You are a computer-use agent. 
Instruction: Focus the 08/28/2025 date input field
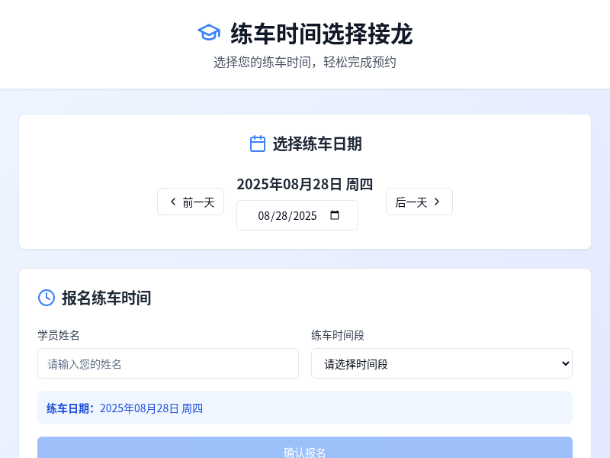click(x=297, y=215)
